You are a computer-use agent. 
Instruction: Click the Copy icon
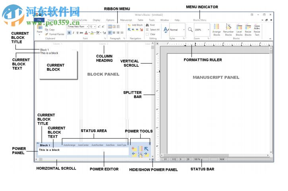tap(46, 30)
